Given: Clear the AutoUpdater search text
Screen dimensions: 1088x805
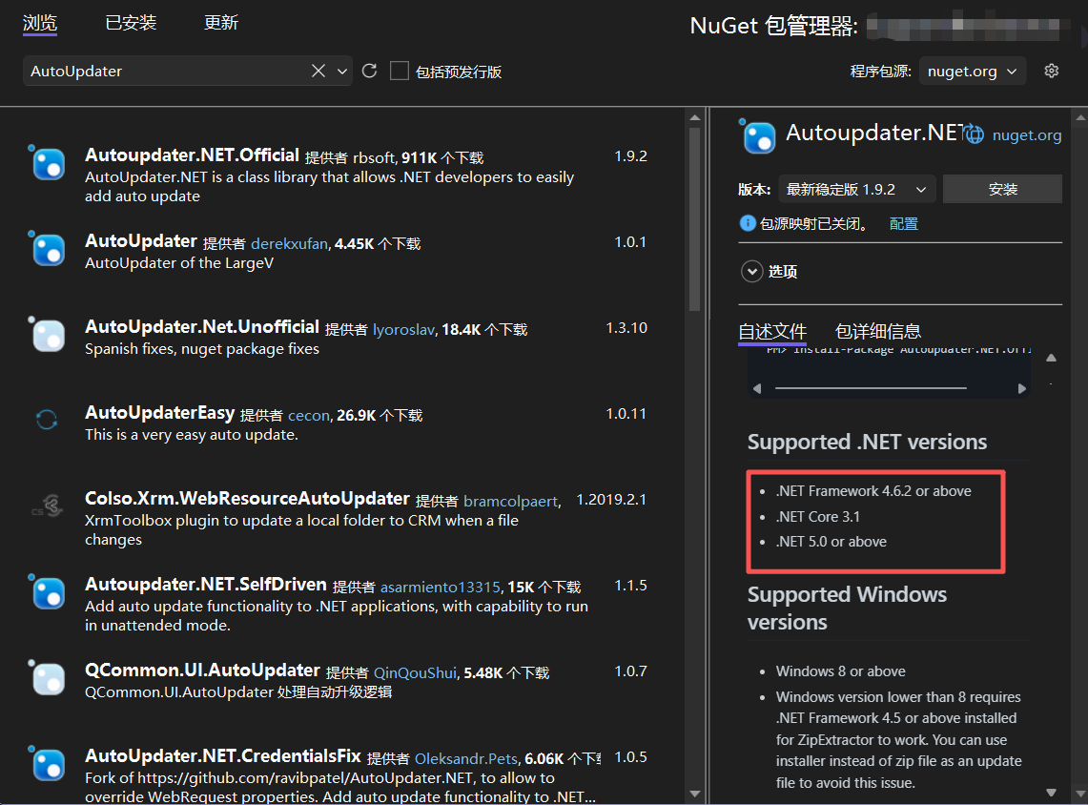Looking at the screenshot, I should coord(318,71).
